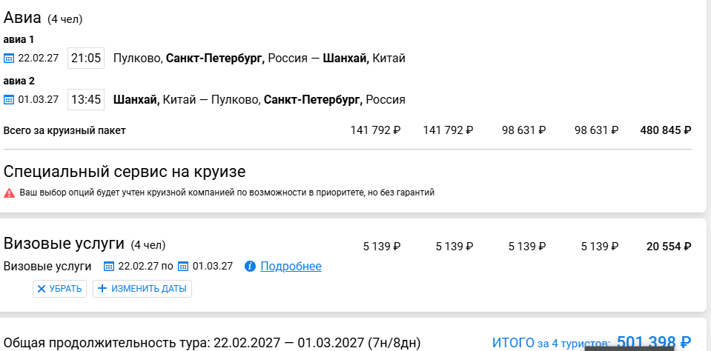The height and width of the screenshot is (351, 711).
Task: Click the 21:05 departure time box
Action: [x=86, y=58]
